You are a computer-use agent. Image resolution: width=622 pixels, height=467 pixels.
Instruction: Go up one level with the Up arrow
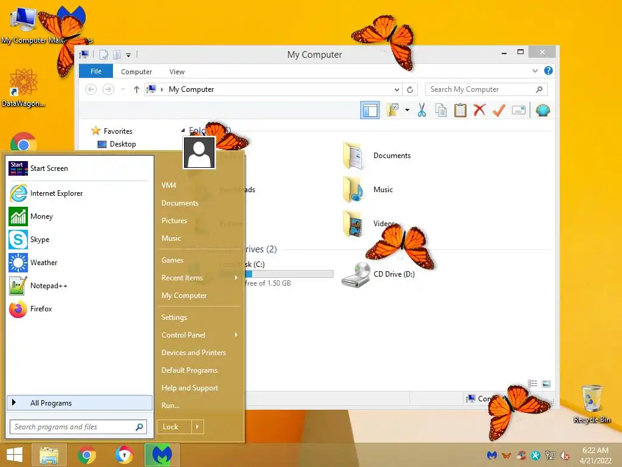tap(137, 89)
